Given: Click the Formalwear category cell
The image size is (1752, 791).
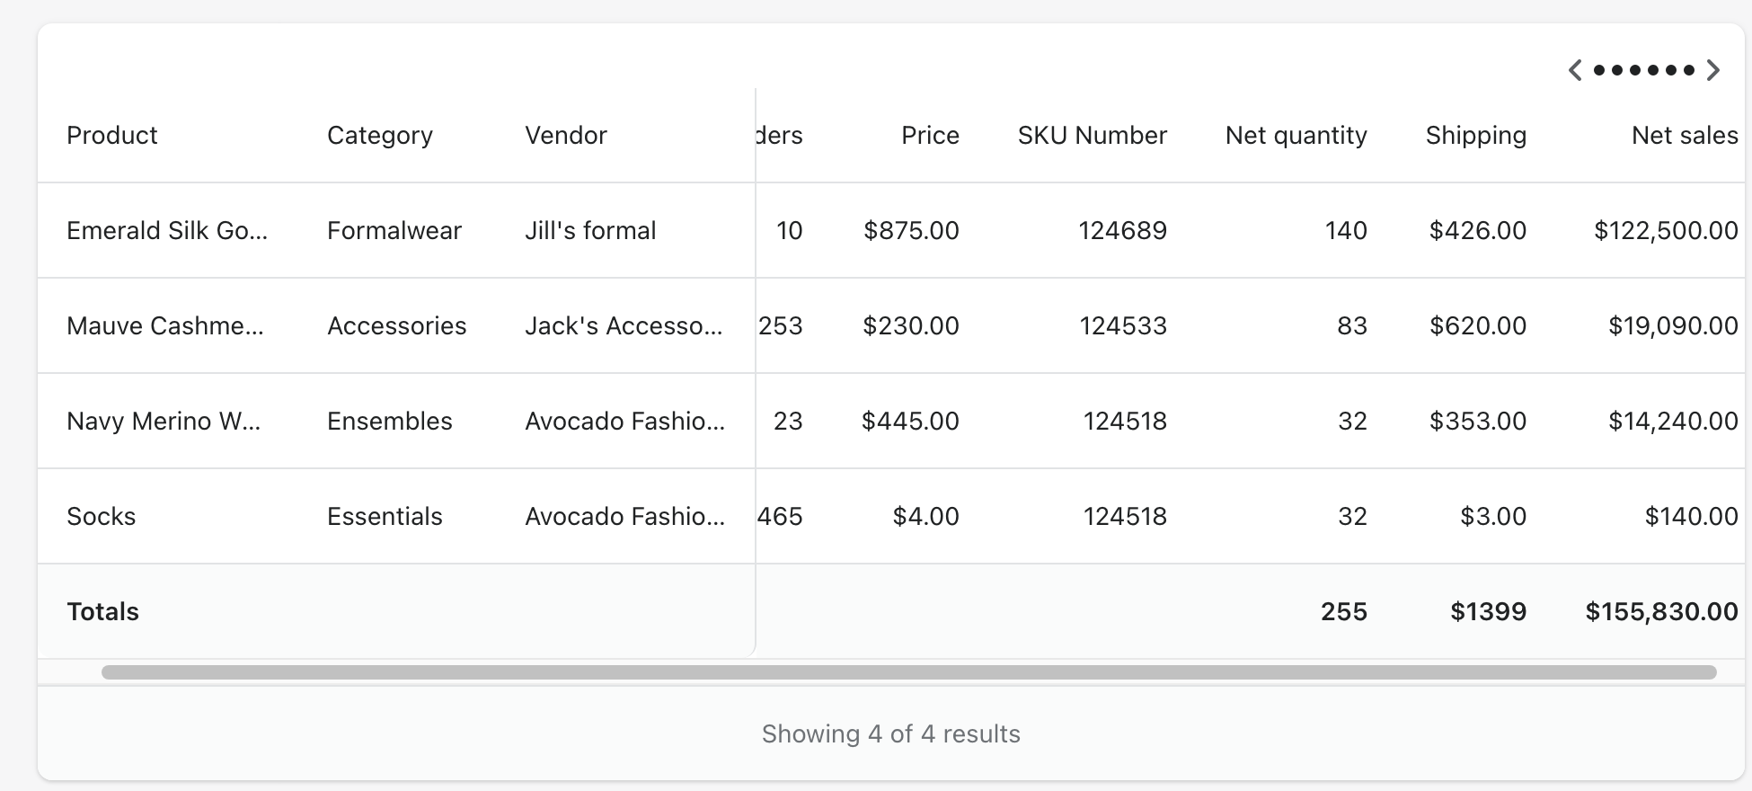Looking at the screenshot, I should [x=394, y=231].
